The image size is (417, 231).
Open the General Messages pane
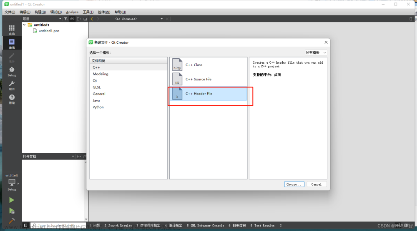(x=237, y=226)
